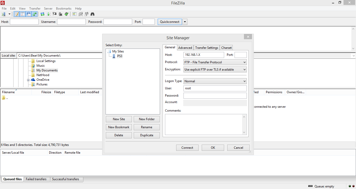Click the New Site button
The image size is (356, 189).
(119, 119)
